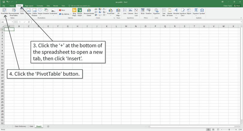This screenshot has height=131, width=243.
Task: Zoom in with the plus button
Action: (236, 130)
